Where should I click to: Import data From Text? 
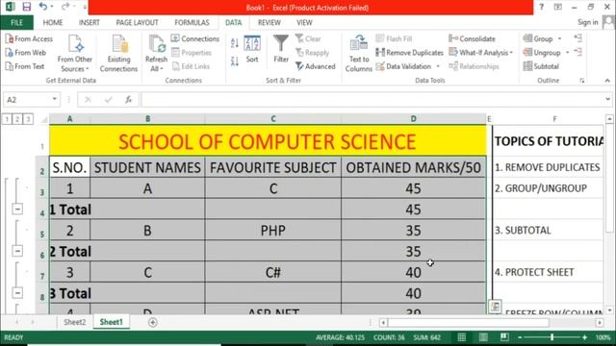pos(25,66)
